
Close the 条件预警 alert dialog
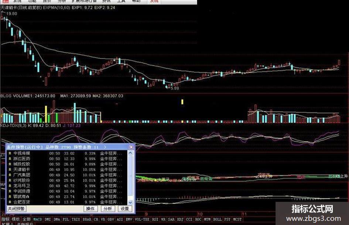131,147
